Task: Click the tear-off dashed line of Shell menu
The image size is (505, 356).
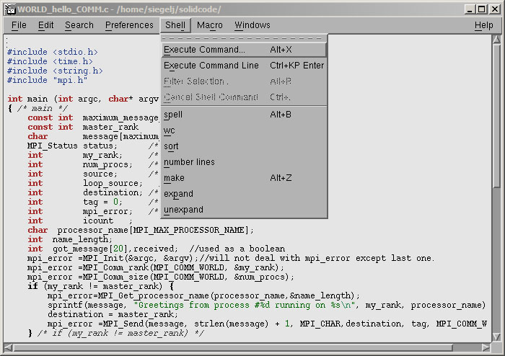Action: (244, 38)
